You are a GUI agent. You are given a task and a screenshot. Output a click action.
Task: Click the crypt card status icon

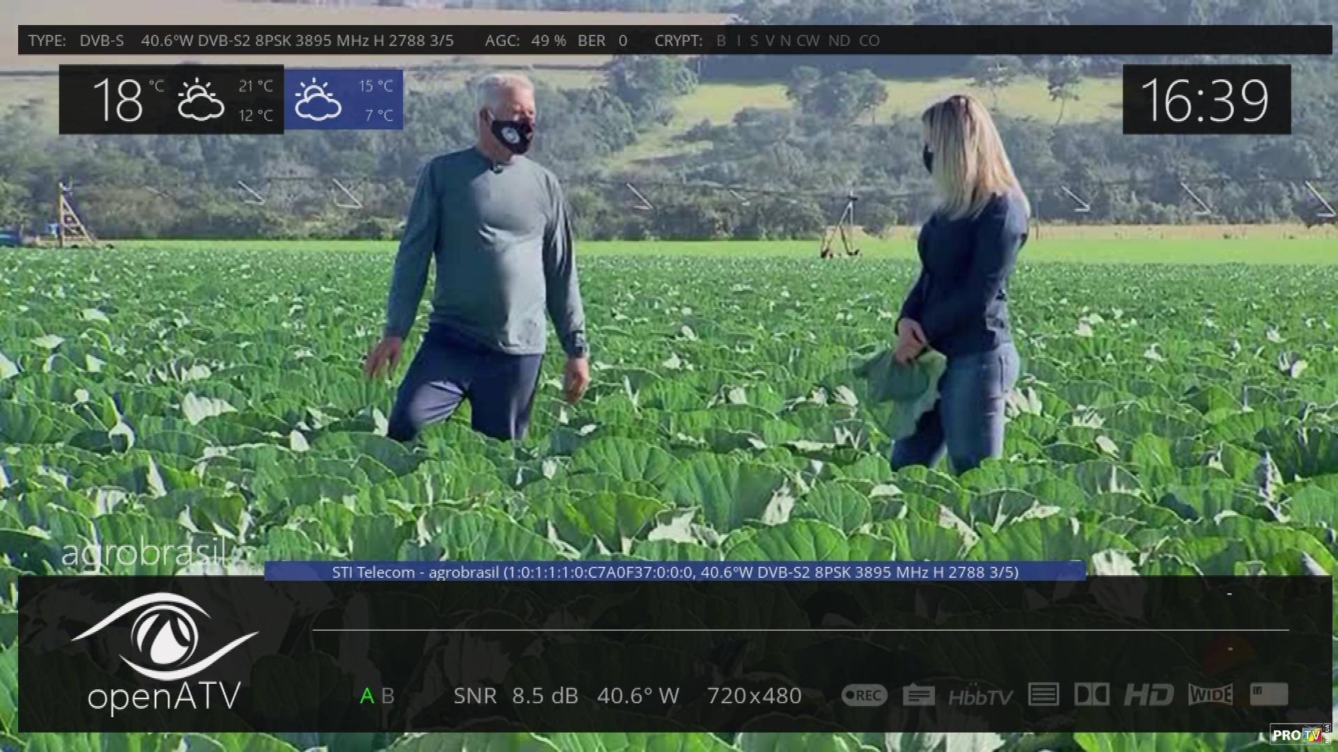point(1268,694)
